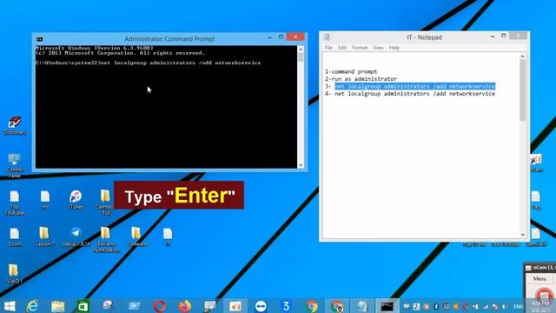
Task: Minimize the Notepad window
Action: [x=493, y=37]
